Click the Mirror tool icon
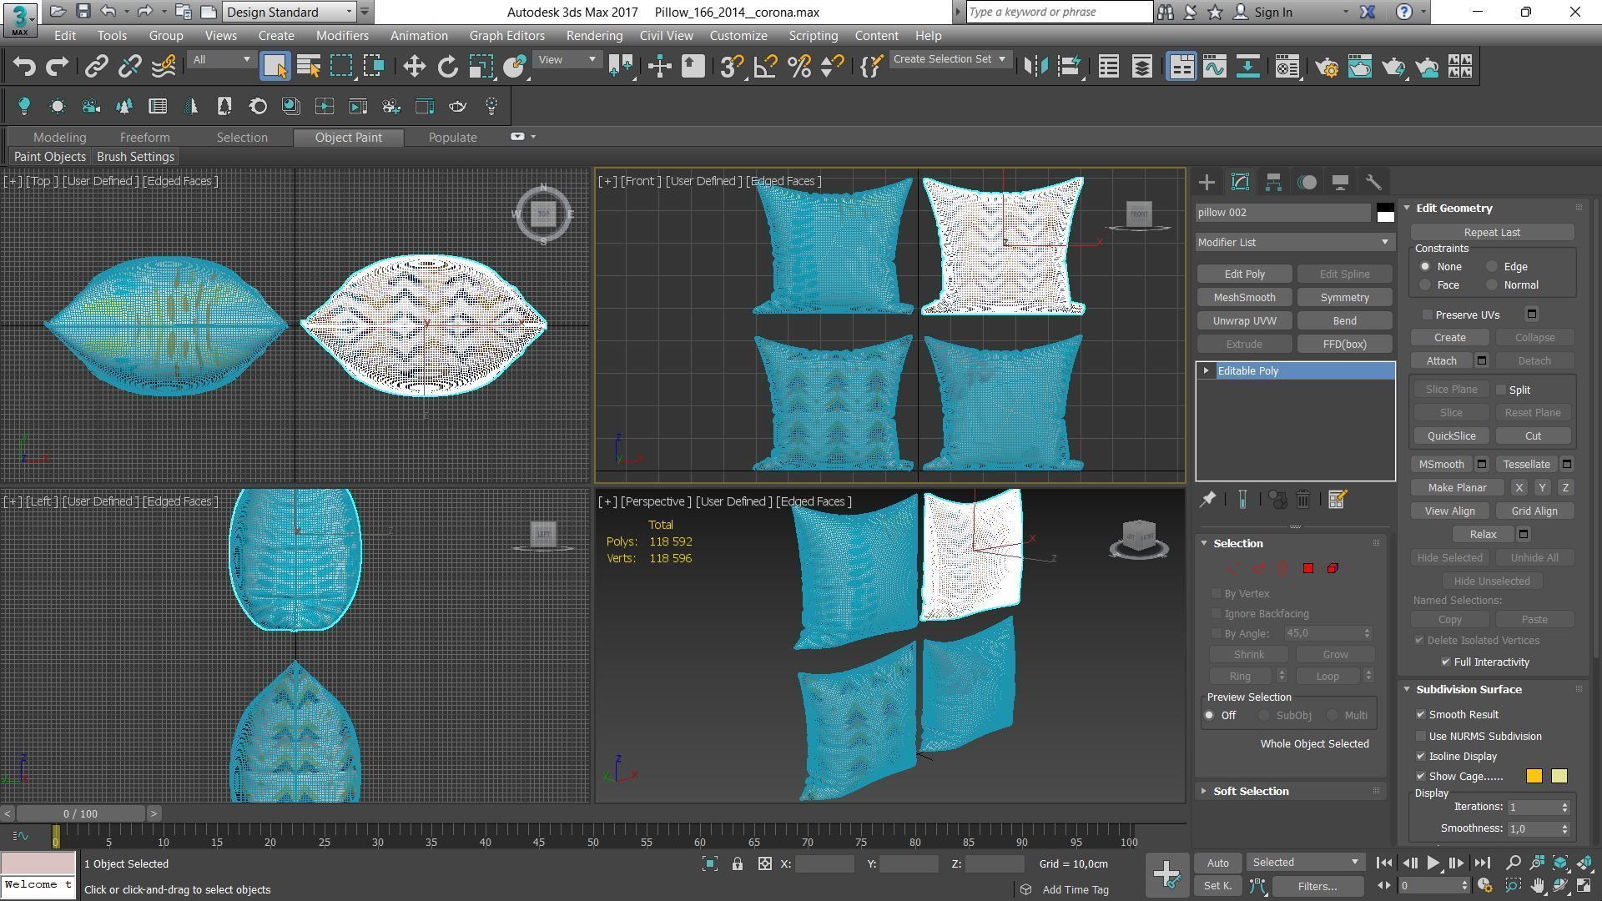 pos(1035,67)
